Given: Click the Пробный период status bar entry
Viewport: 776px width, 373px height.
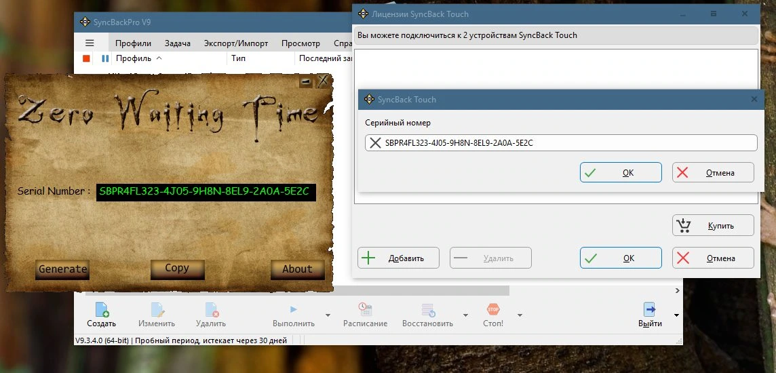Looking at the screenshot, I should 211,340.
